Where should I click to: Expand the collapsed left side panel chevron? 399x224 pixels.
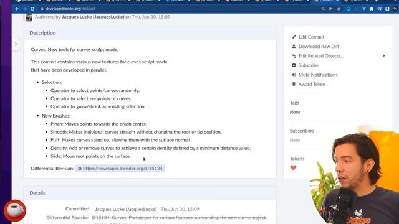[x=16, y=44]
